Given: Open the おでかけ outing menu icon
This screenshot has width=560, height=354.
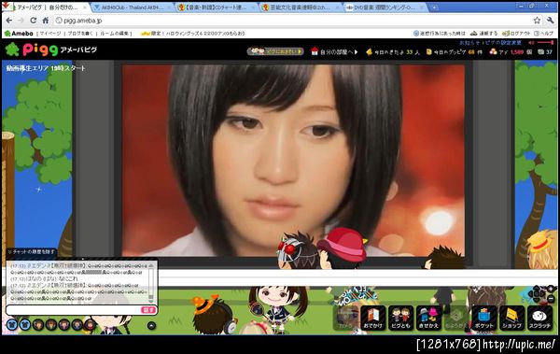Looking at the screenshot, I should coord(372,318).
